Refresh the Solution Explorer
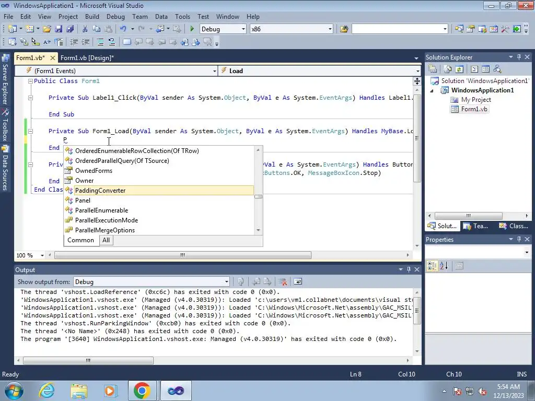The width and height of the screenshot is (535, 401). 459,69
